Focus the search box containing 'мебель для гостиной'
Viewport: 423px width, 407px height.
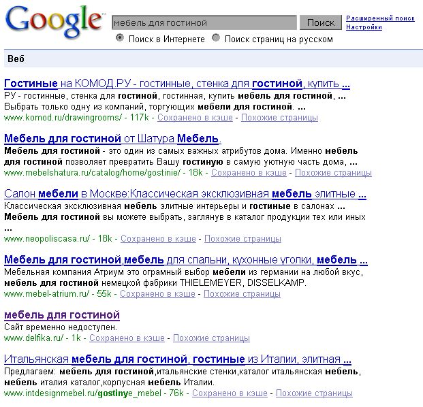204,22
